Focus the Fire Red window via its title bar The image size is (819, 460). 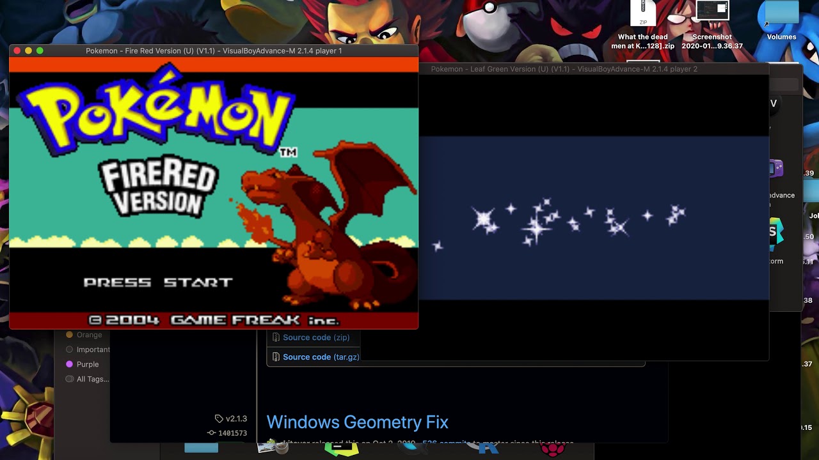(214, 50)
